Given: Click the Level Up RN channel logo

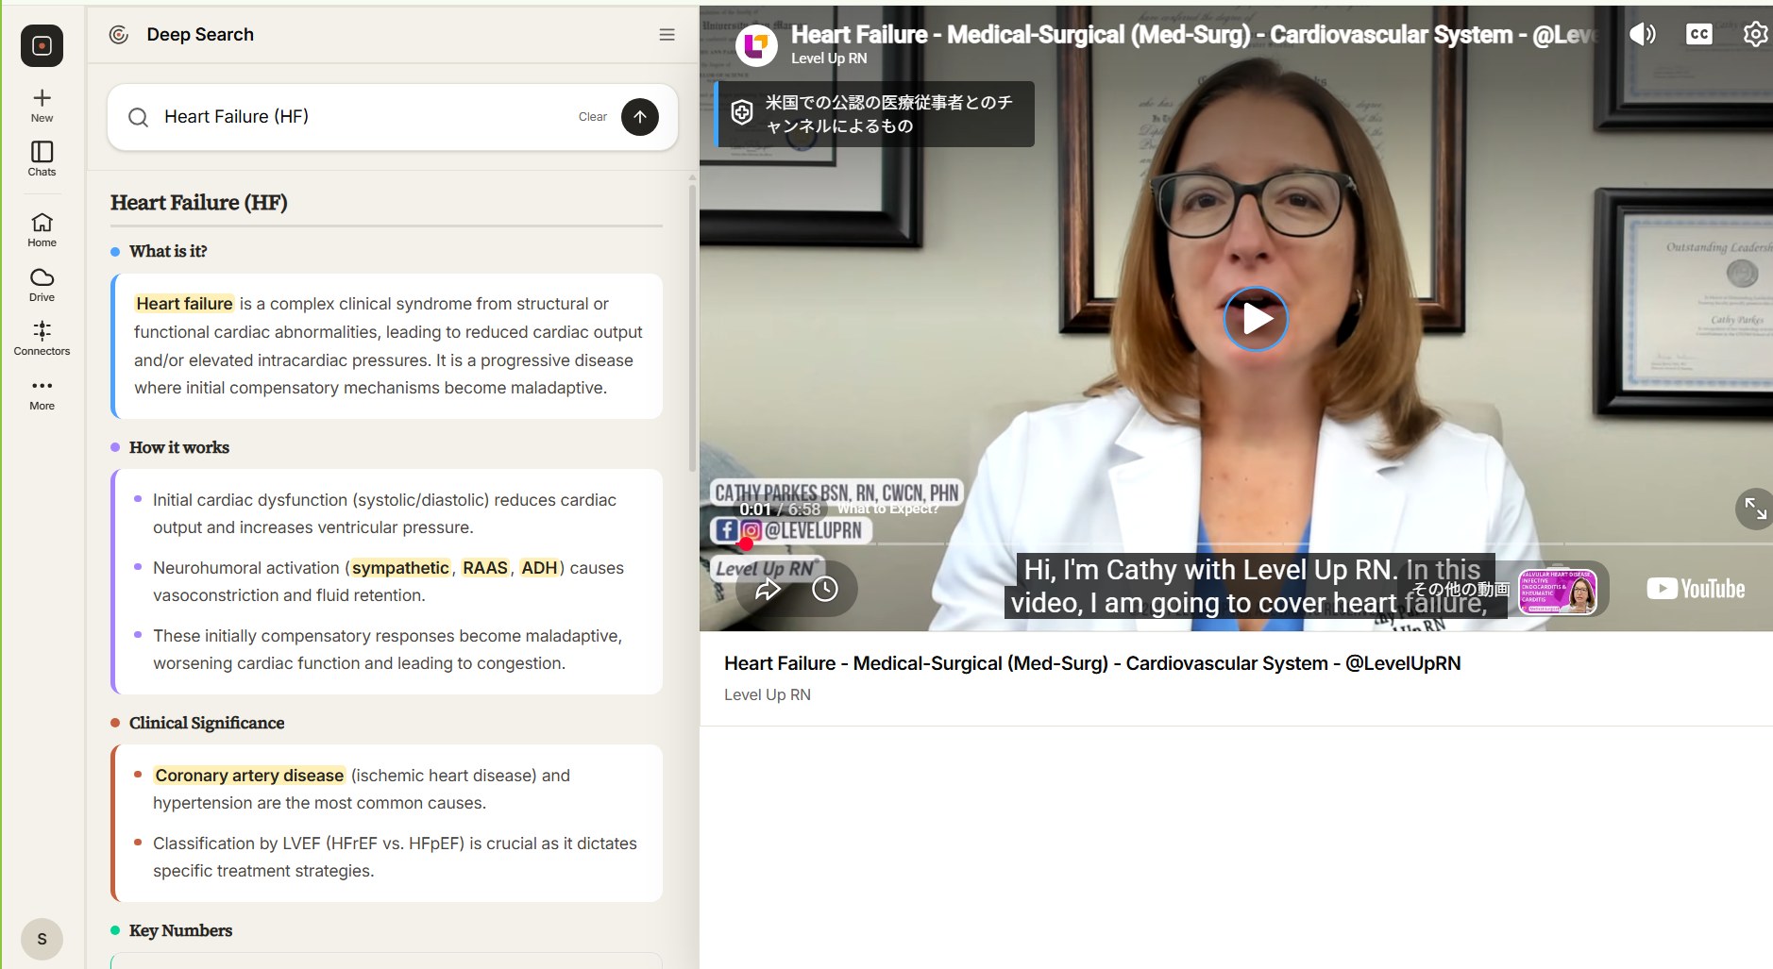Looking at the screenshot, I should pos(756,44).
